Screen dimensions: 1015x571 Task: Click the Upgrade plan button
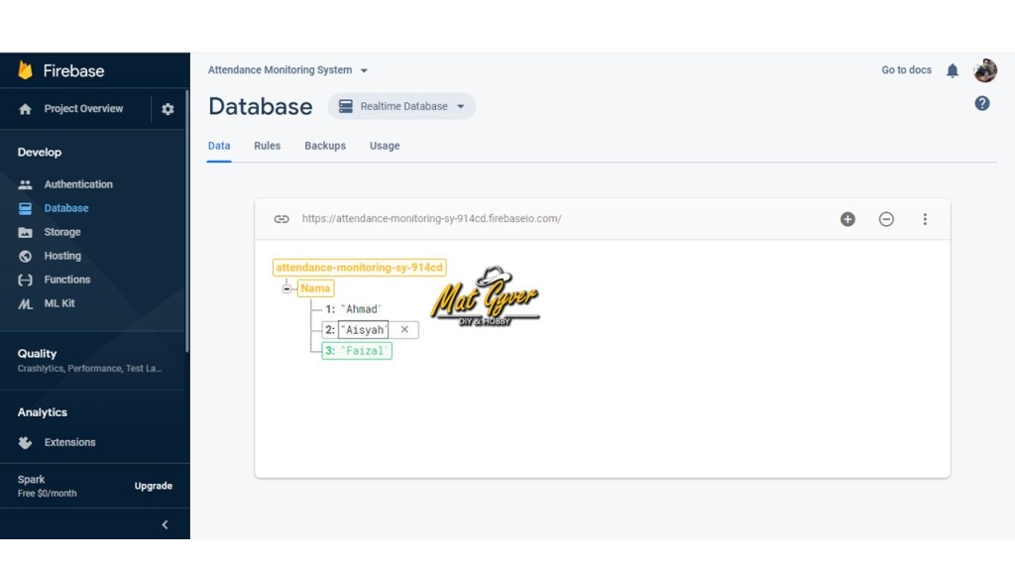(x=154, y=486)
